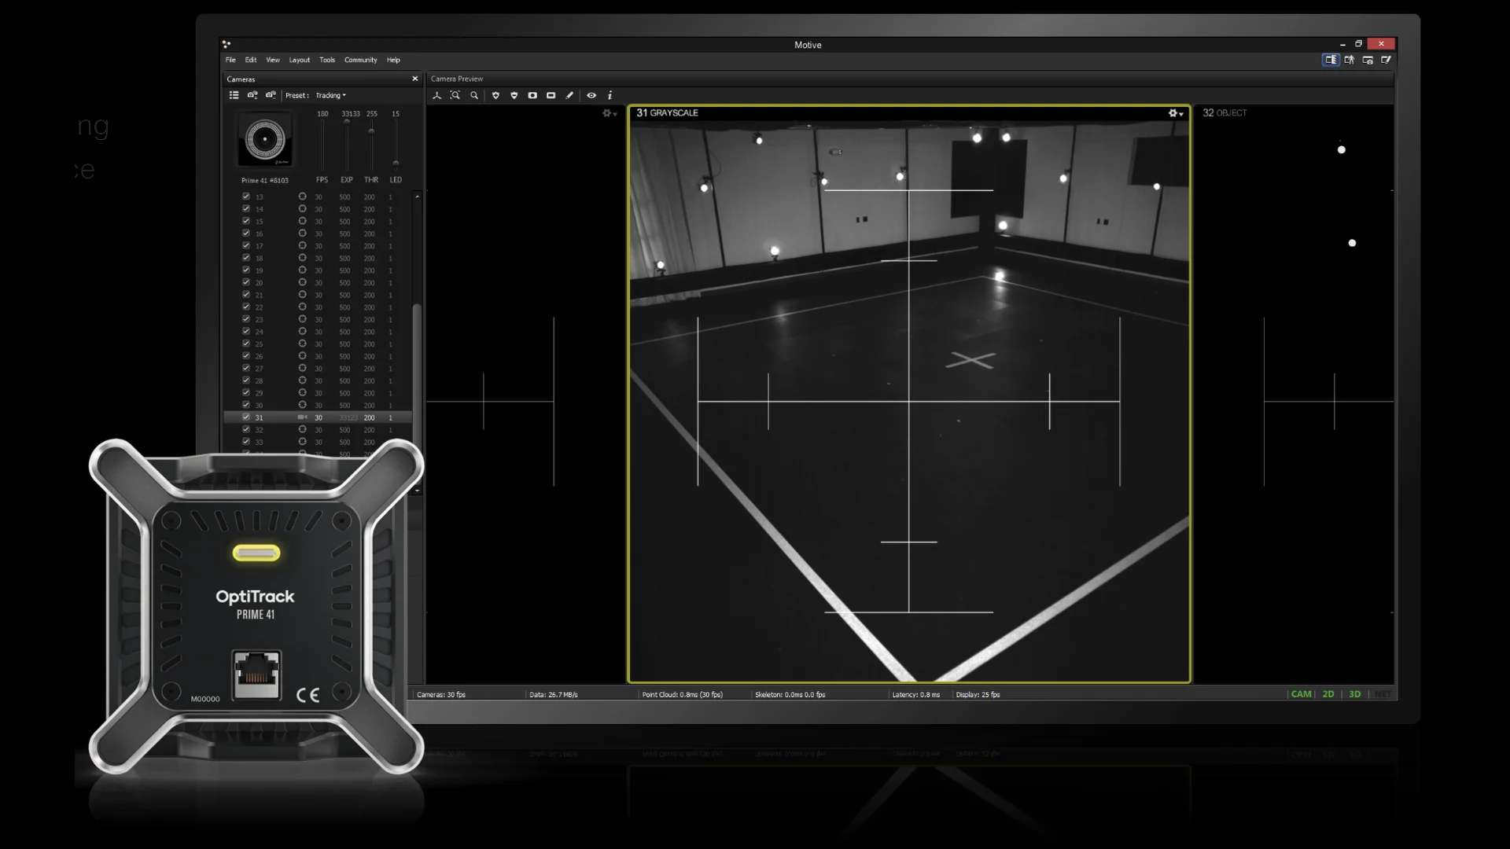
Task: Select camera 24 row number
Action: (x=259, y=332)
